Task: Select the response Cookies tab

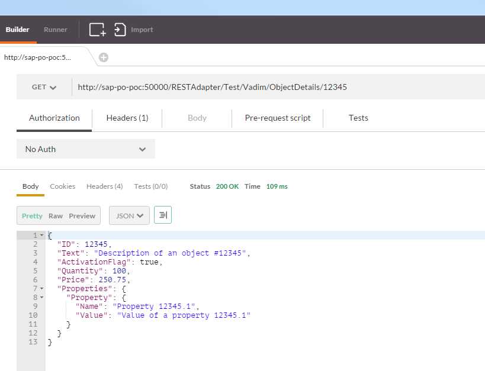Action: (63, 186)
